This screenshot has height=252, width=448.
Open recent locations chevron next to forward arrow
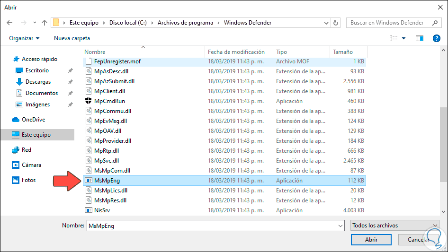click(x=35, y=23)
